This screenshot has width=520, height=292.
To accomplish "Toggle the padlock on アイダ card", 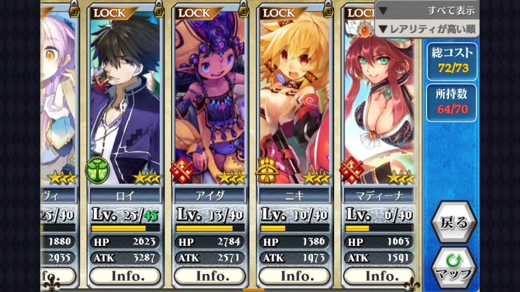I will pyautogui.click(x=243, y=9).
